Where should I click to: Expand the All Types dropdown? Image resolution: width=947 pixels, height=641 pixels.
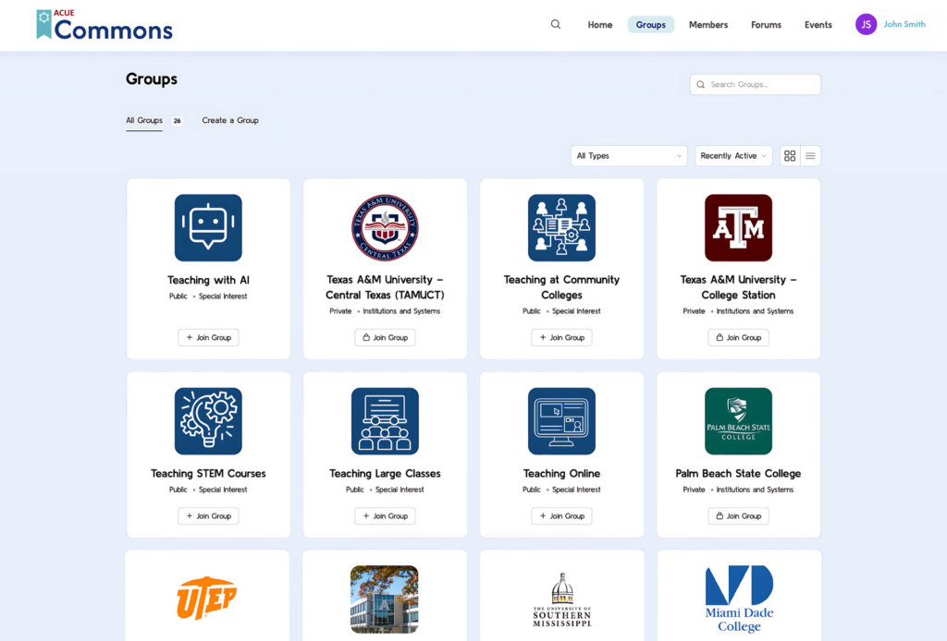point(629,155)
